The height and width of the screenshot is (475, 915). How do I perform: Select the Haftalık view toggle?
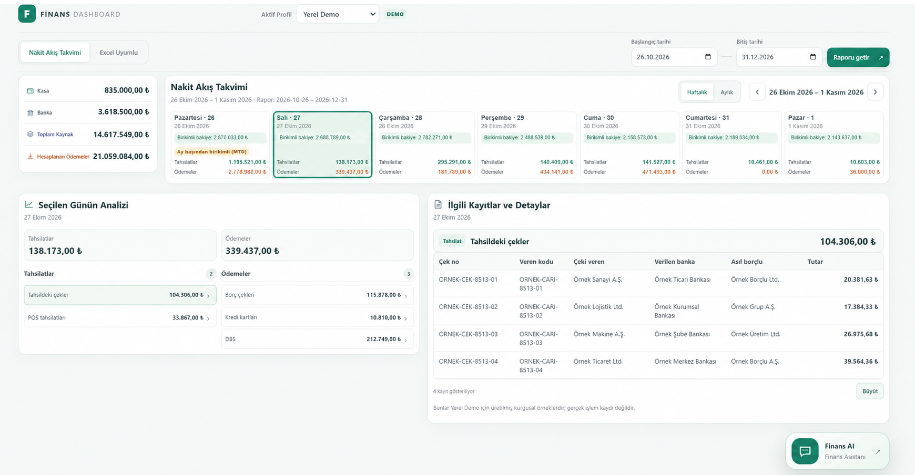coord(697,92)
